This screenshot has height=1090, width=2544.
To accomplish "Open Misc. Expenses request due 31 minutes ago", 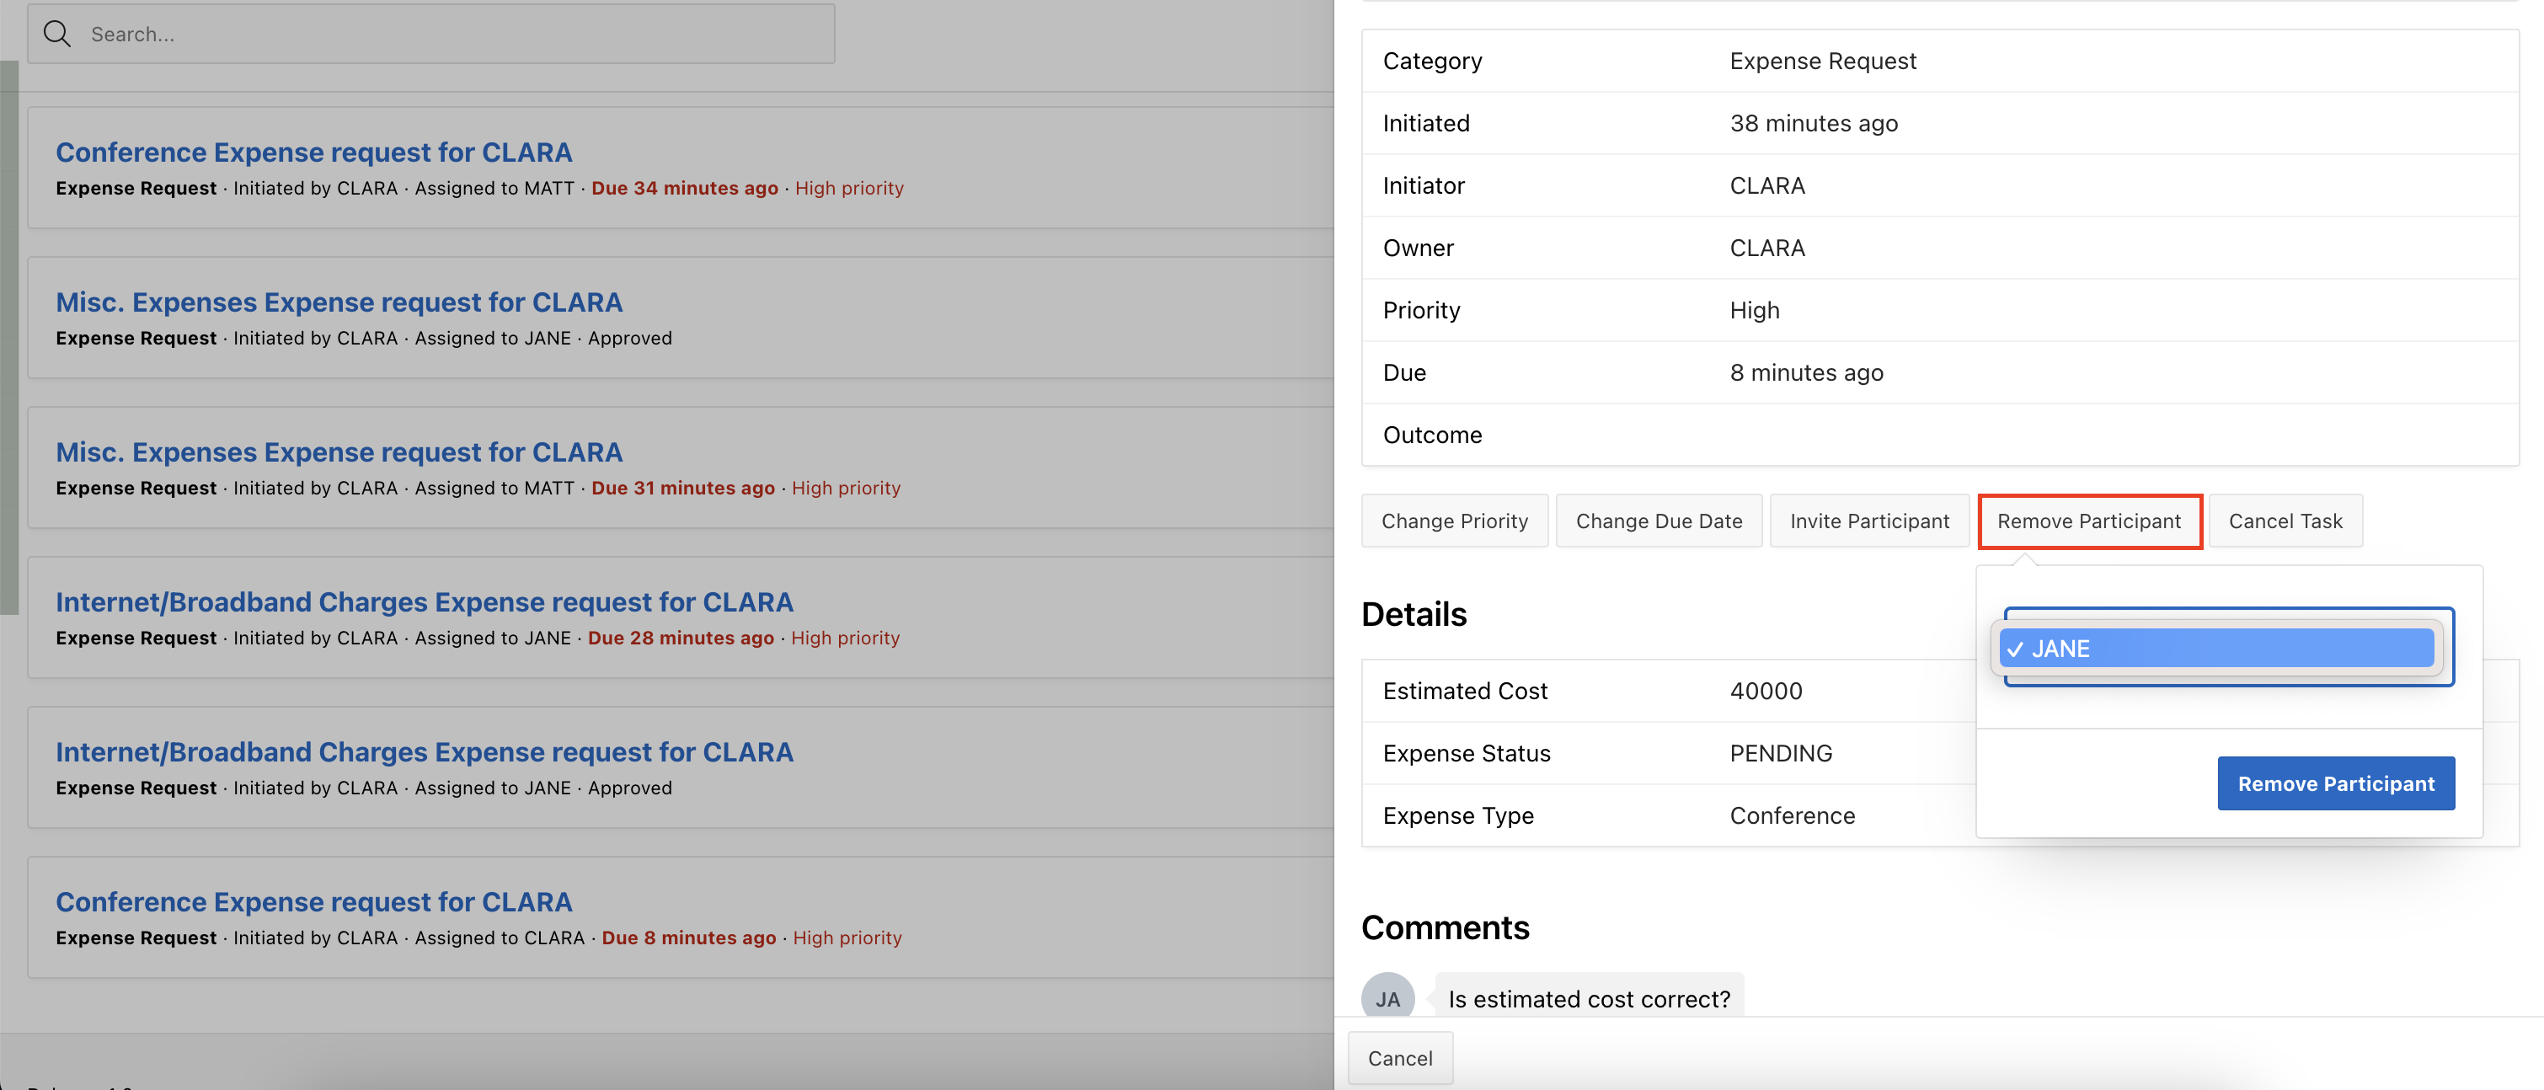I will [339, 452].
